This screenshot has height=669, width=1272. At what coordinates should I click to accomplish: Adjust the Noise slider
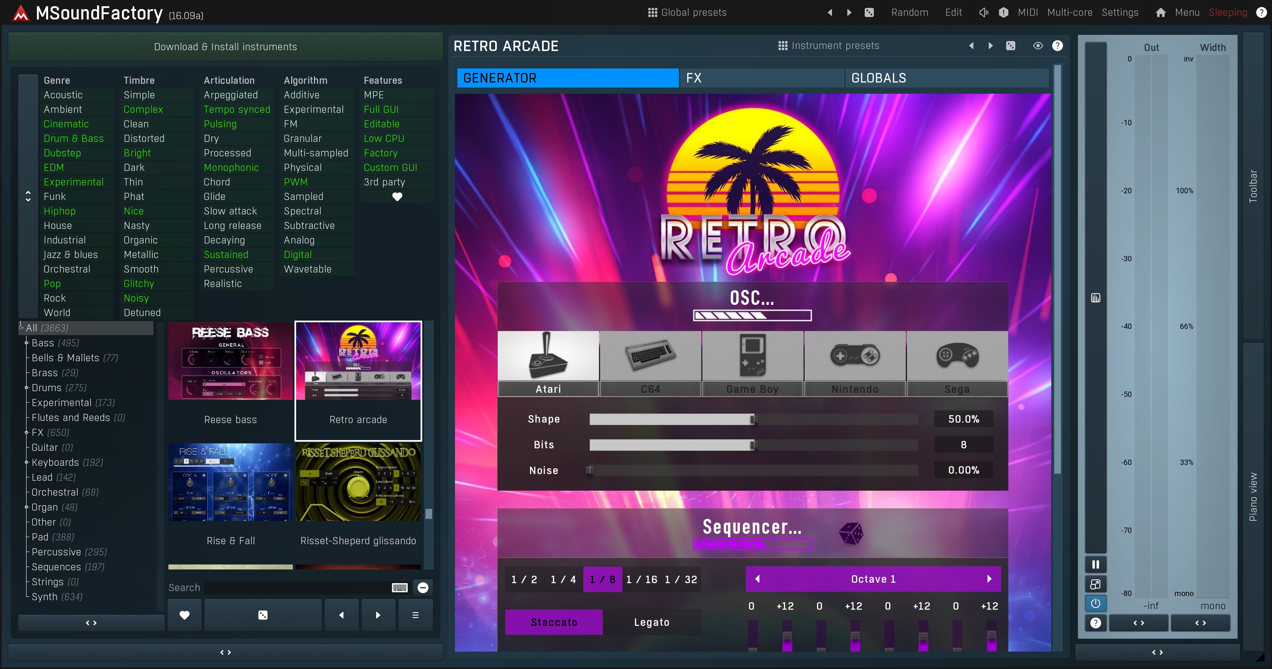tap(754, 470)
